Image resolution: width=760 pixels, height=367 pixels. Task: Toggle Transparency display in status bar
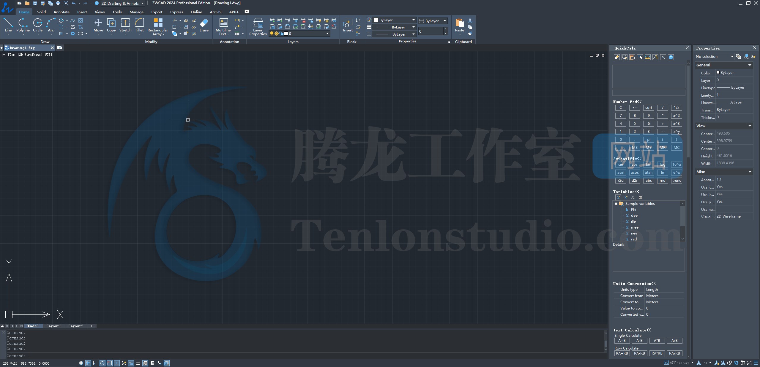pos(145,363)
